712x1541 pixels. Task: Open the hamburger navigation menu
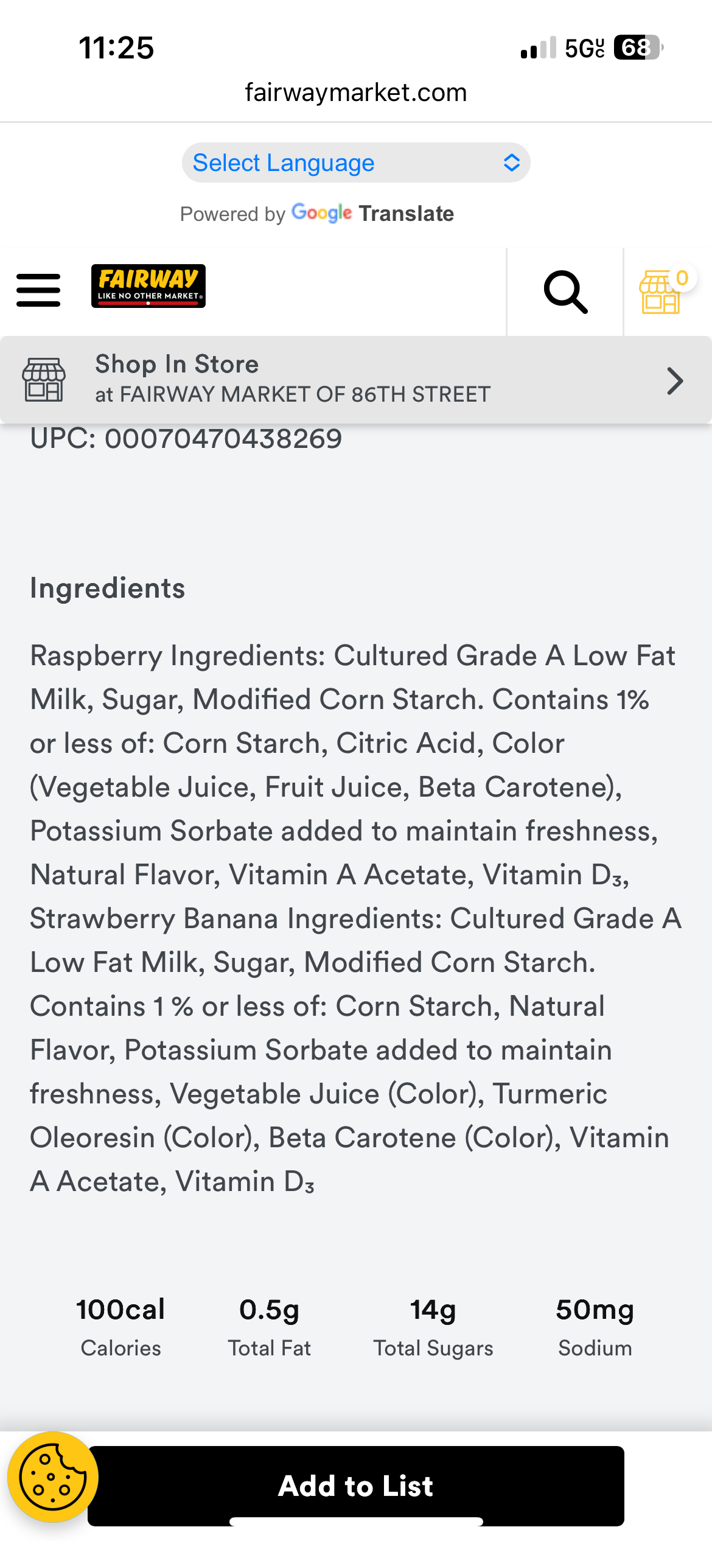pos(38,290)
